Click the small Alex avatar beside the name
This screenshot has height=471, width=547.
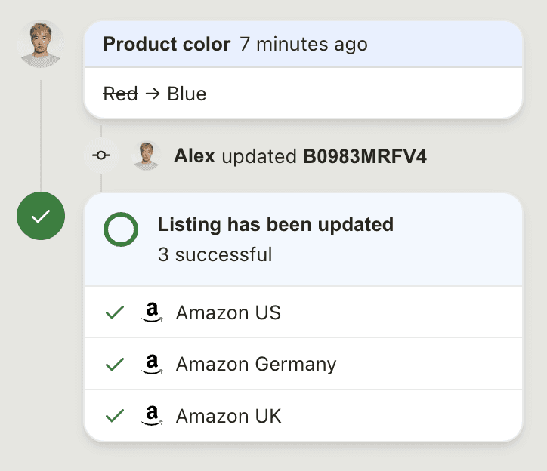(147, 155)
